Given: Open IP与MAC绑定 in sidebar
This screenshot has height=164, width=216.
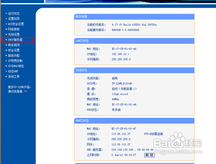Looking at the screenshot, I should [16, 66].
